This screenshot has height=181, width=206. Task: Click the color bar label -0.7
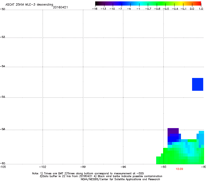coord(148,9)
